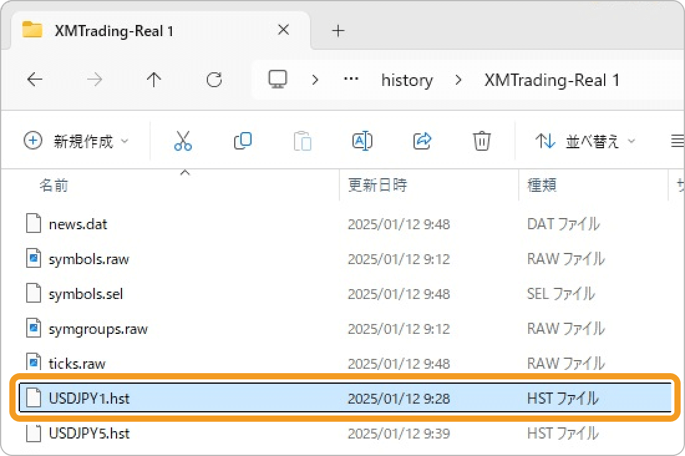This screenshot has width=685, height=456.
Task: Go back with the left arrow
Action: [34, 80]
